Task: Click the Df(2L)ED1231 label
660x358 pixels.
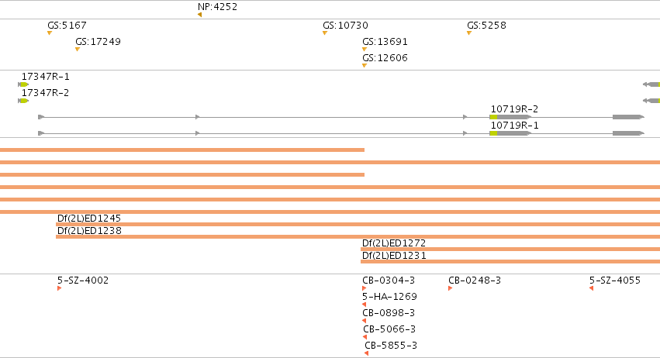Action: [x=394, y=256]
